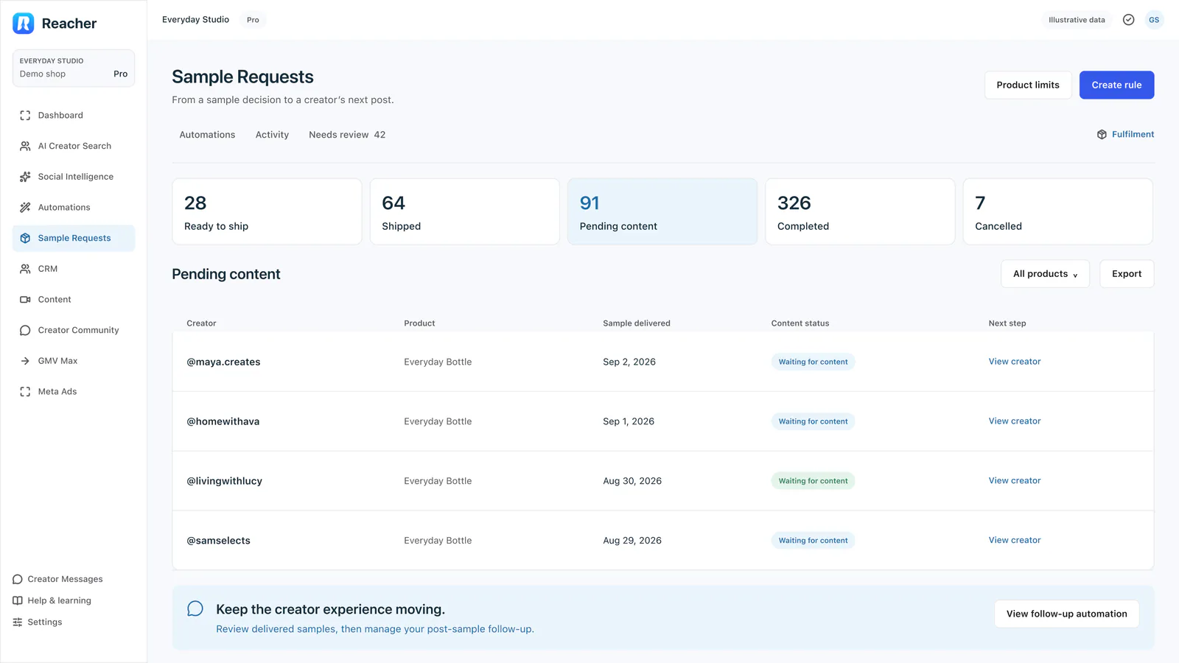The image size is (1179, 663).
Task: Click the Sample delivered column header
Action: pos(637,323)
